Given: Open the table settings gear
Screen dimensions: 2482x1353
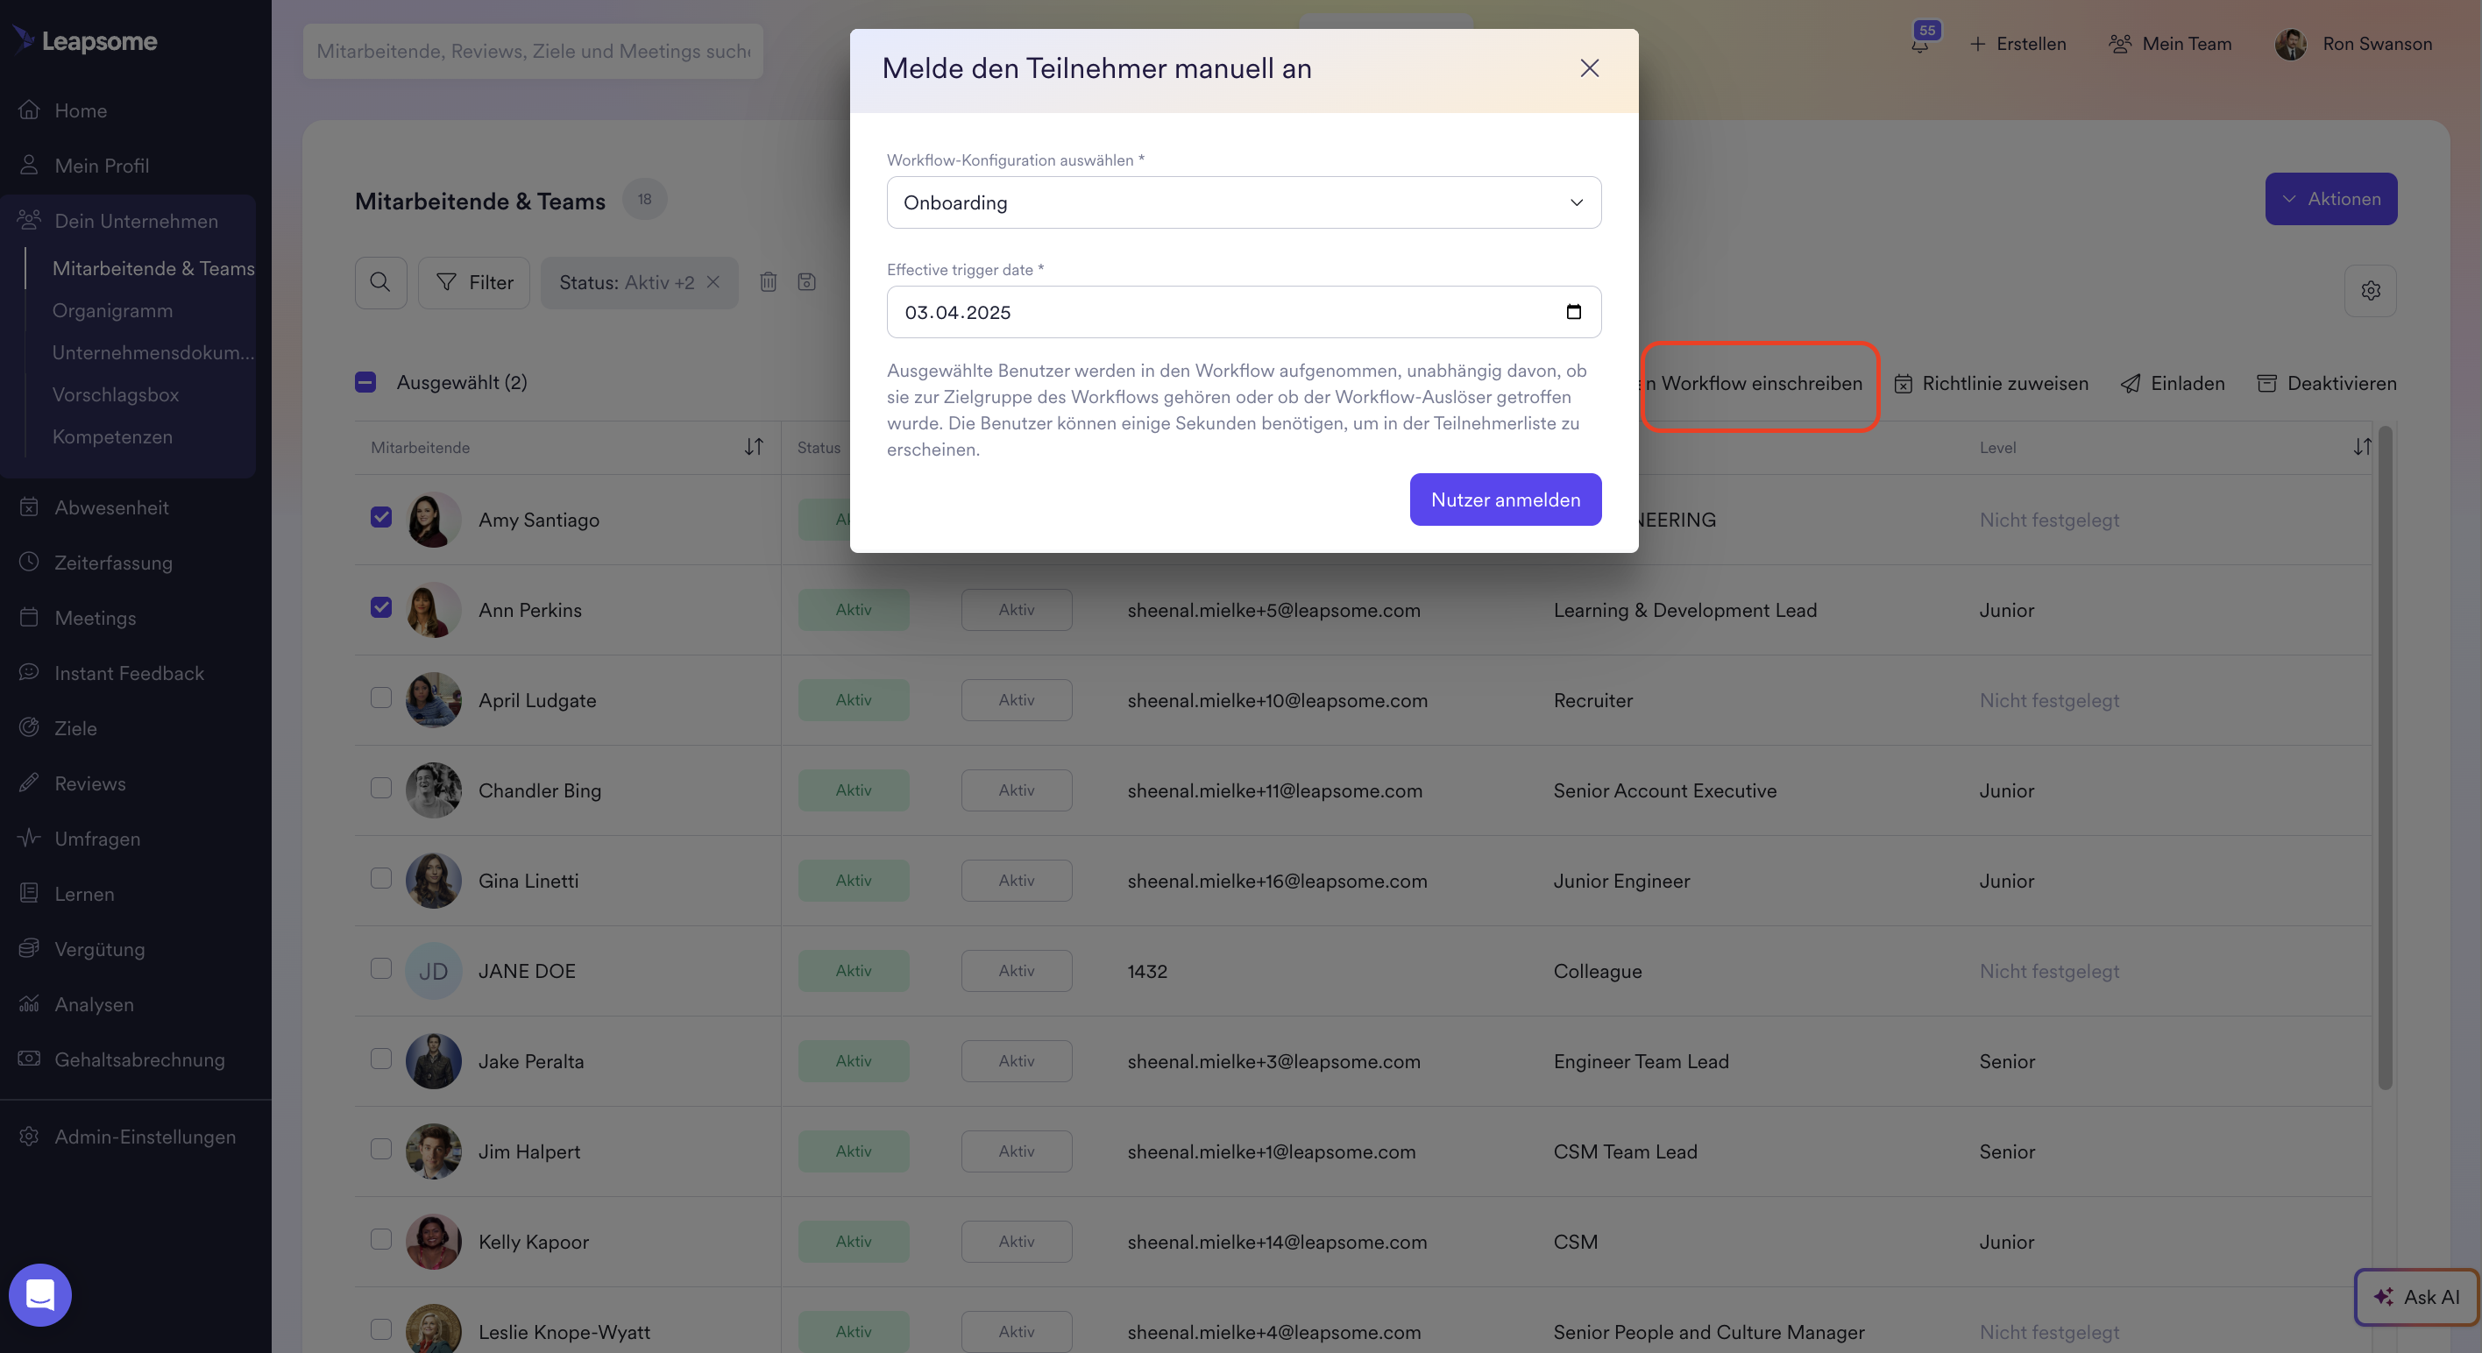Looking at the screenshot, I should [2372, 290].
